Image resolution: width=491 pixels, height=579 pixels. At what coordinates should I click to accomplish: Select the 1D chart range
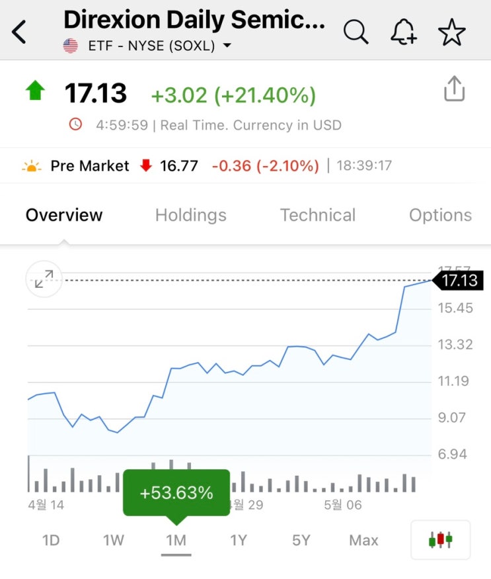coord(51,540)
